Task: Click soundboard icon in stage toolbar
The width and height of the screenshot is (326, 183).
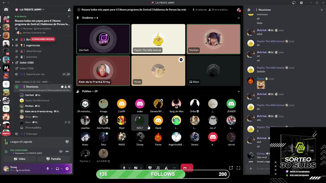Action: tap(158, 168)
